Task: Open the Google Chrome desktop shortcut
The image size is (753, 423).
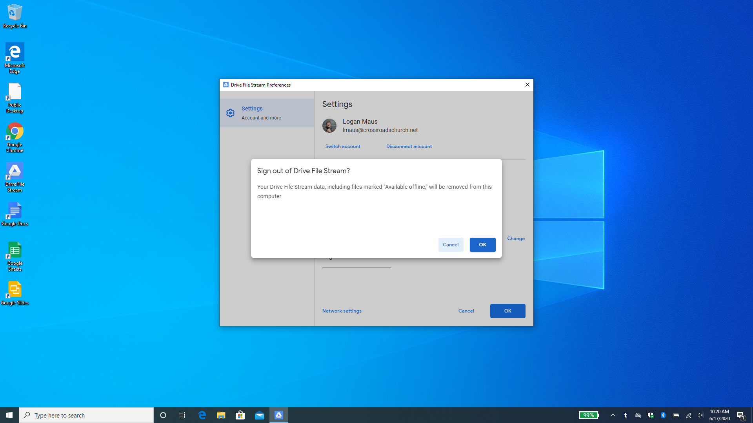Action: point(15,137)
